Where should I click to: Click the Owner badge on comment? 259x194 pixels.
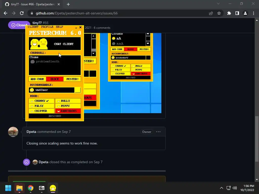point(146,132)
